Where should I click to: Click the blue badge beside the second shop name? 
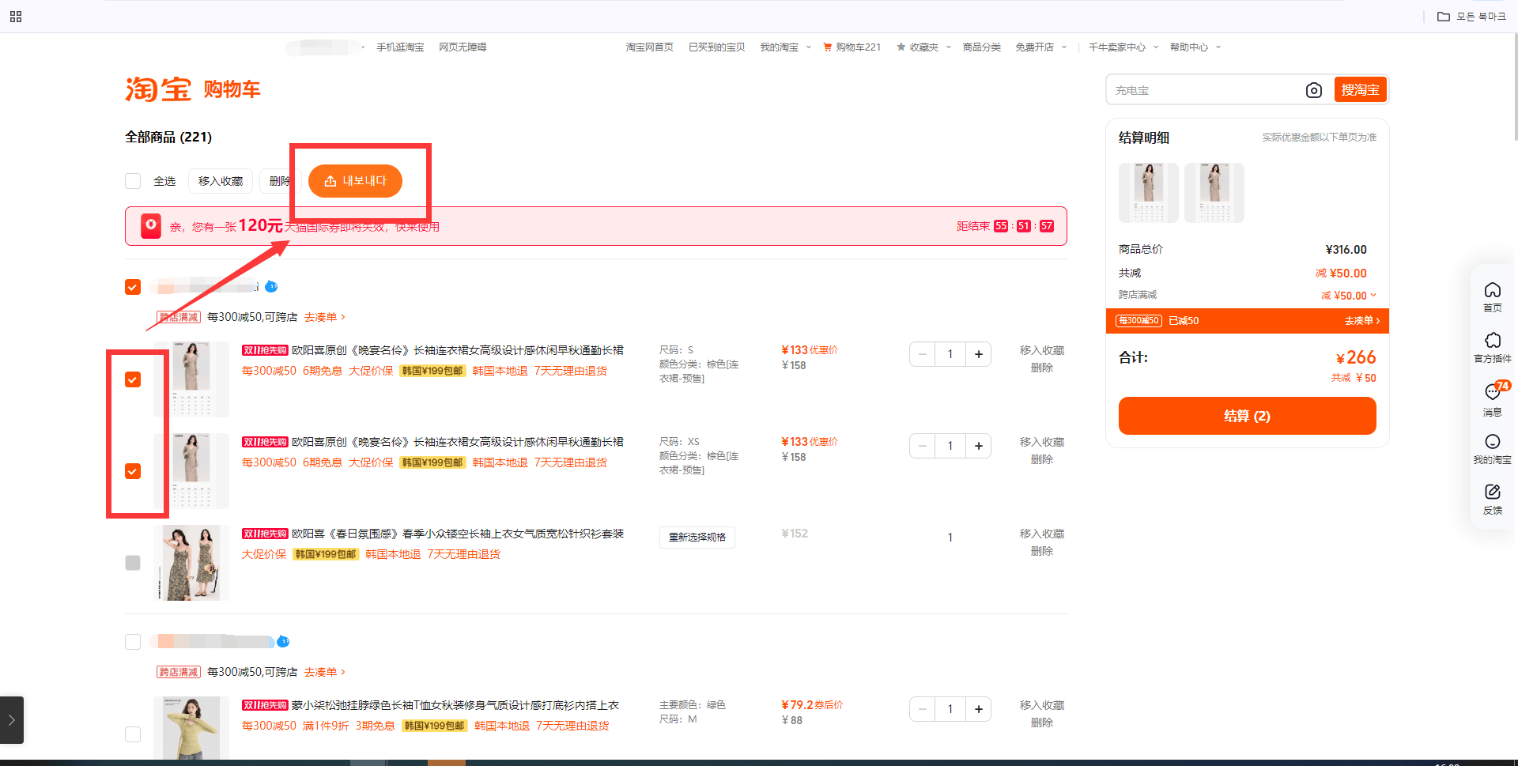(x=283, y=641)
